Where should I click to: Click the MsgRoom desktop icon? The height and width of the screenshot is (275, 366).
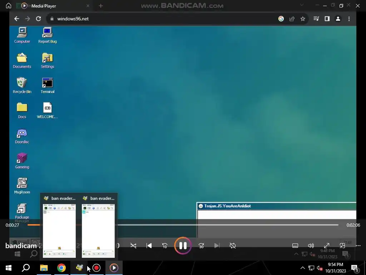[22, 186]
